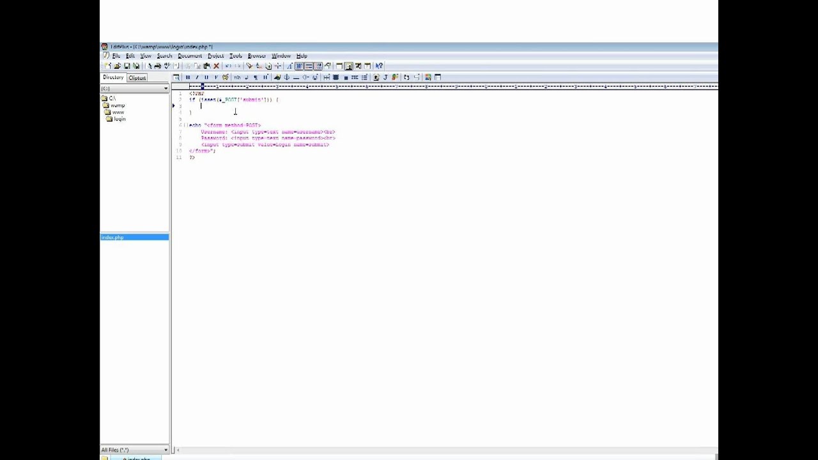Apply Italic tag from HTML toolbar
The image size is (818, 460).
197,77
